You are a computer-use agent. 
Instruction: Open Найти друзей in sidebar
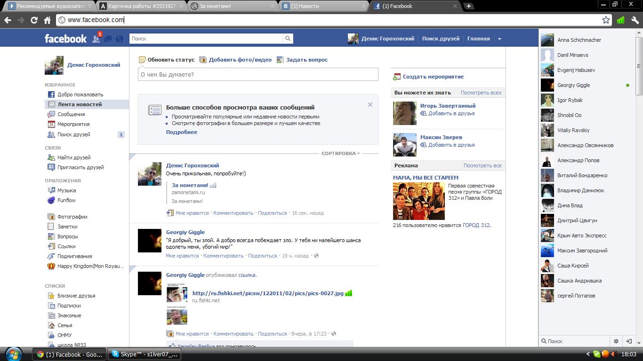coord(69,157)
